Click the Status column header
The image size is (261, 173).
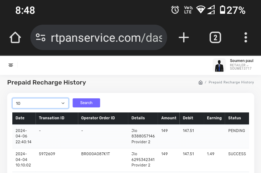tap(235, 118)
